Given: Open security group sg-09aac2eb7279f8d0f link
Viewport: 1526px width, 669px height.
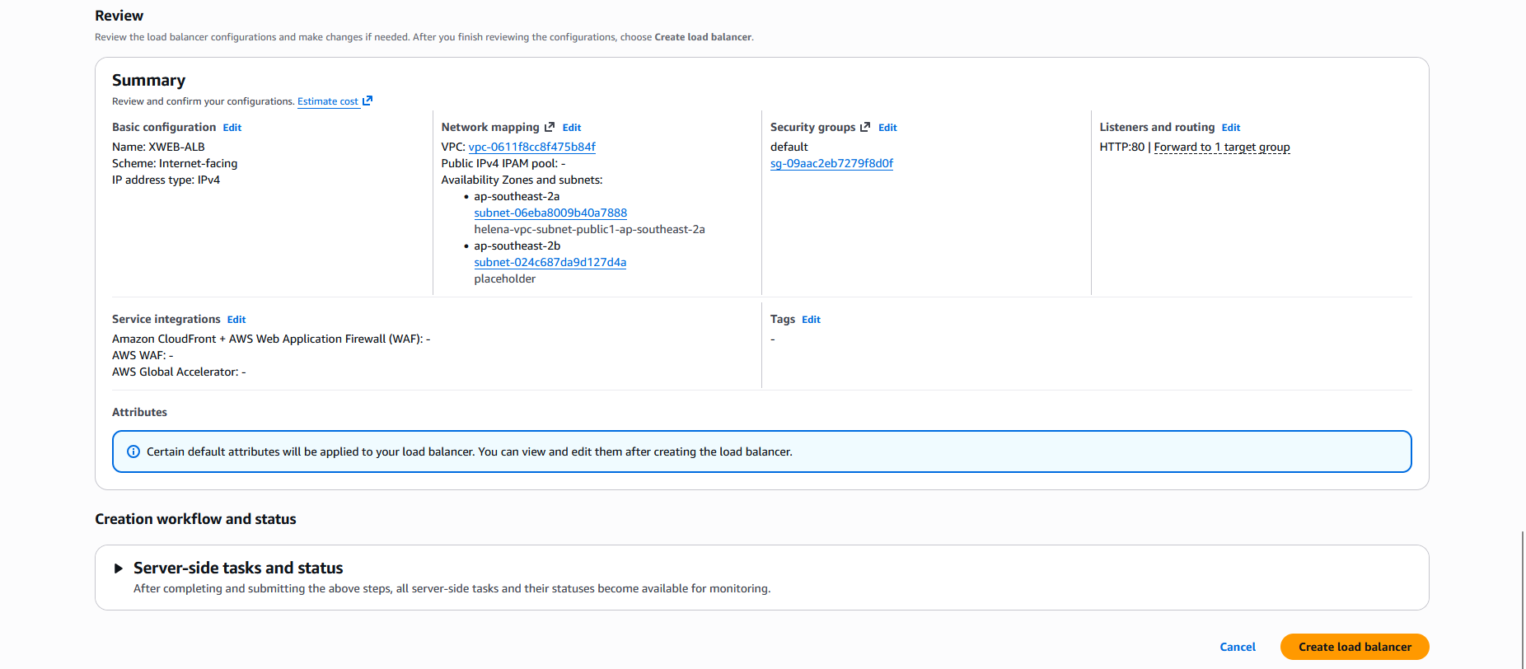Looking at the screenshot, I should (x=831, y=163).
